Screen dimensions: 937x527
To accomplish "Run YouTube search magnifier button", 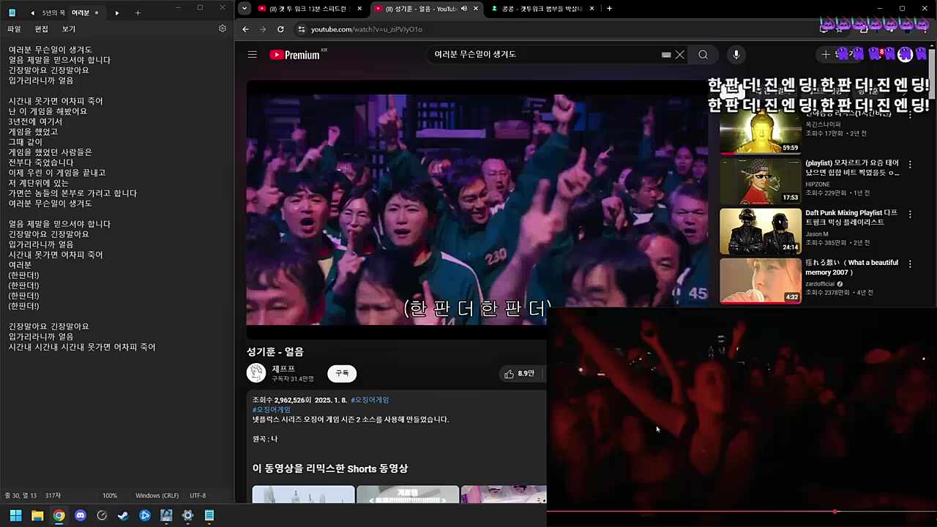I will pos(703,54).
